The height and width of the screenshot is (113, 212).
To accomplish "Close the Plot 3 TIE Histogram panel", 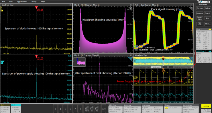I will [x=131, y=5].
